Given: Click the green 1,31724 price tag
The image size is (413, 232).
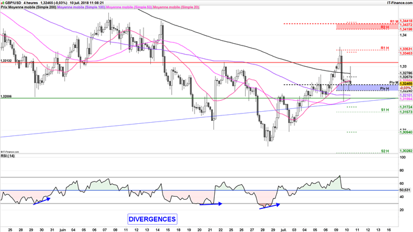Looking at the screenshot, I should [x=406, y=107].
